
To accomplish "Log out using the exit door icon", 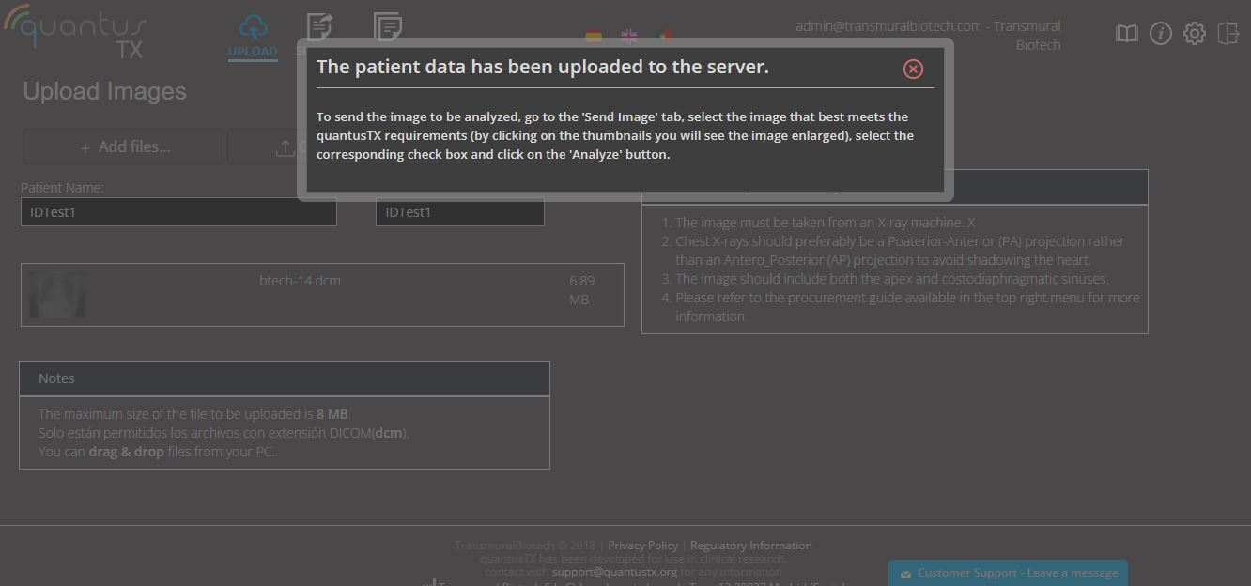I will [1228, 34].
